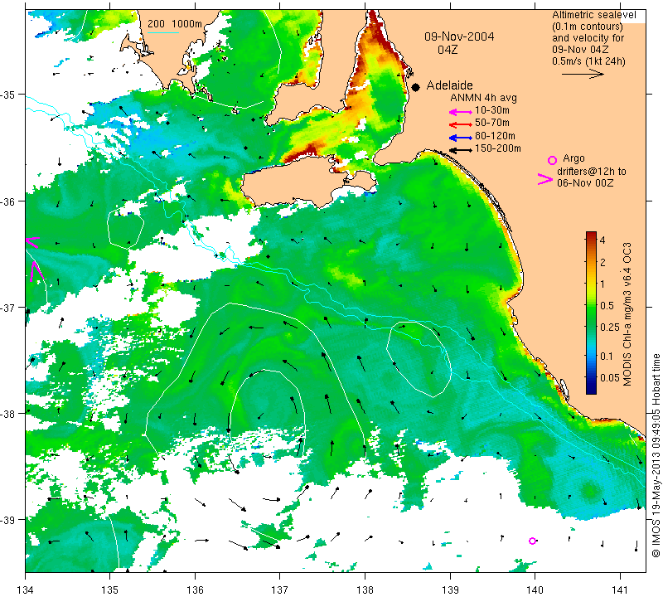
Task: Click the colorbar value '0.05'
Action: [609, 377]
